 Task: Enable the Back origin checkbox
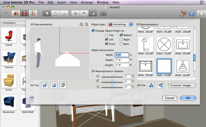121,44
